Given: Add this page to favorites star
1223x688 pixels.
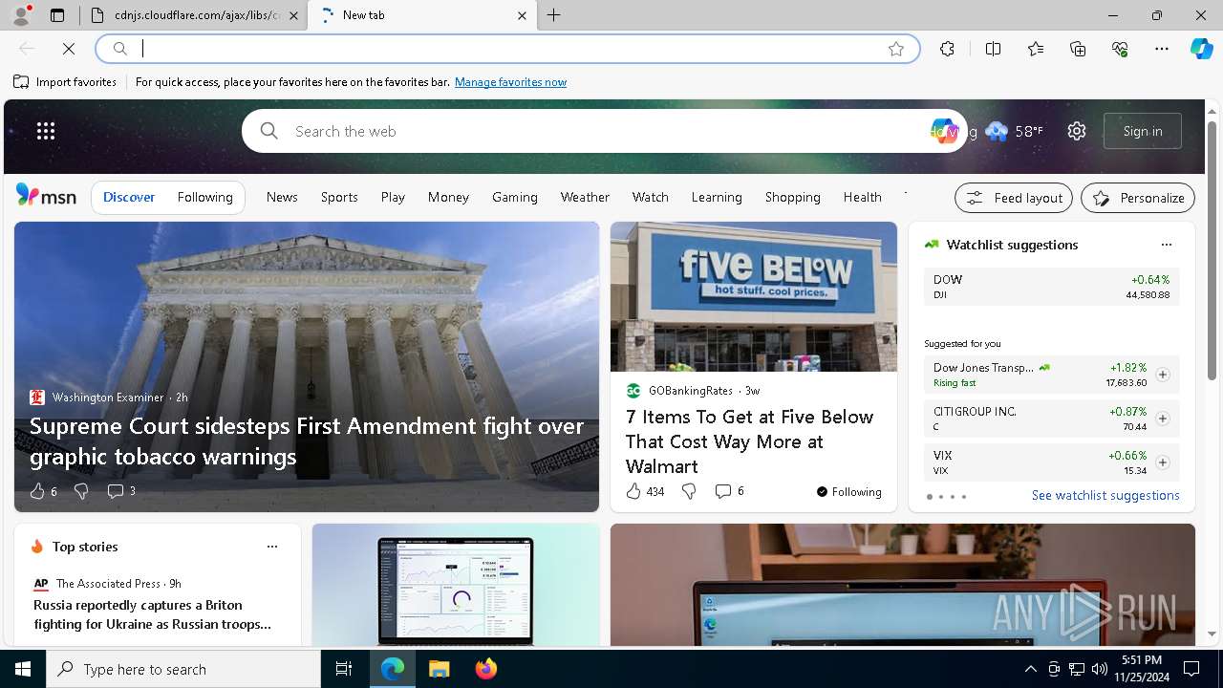Looking at the screenshot, I should tap(896, 49).
